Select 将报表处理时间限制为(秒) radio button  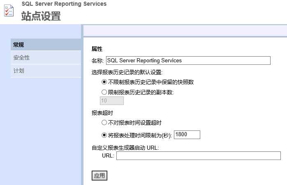pos(104,135)
